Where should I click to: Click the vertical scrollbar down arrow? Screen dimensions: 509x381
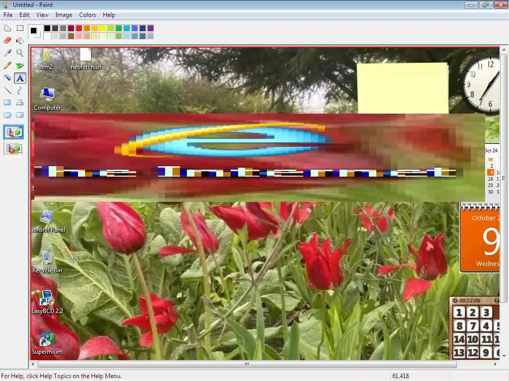504,355
